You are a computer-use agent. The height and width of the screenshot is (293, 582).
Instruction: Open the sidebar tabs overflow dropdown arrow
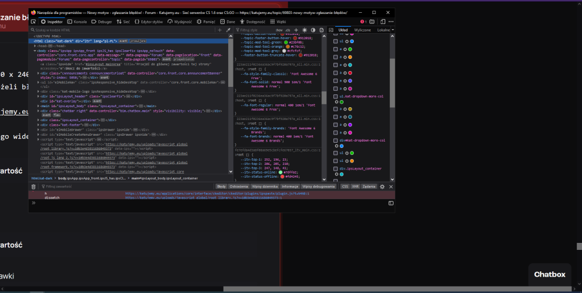[393, 30]
